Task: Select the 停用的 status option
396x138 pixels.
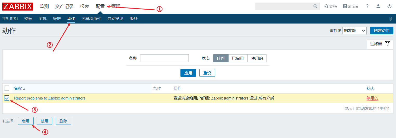Action: (257, 58)
